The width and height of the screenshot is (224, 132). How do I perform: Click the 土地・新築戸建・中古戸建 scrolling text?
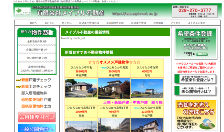(133, 102)
